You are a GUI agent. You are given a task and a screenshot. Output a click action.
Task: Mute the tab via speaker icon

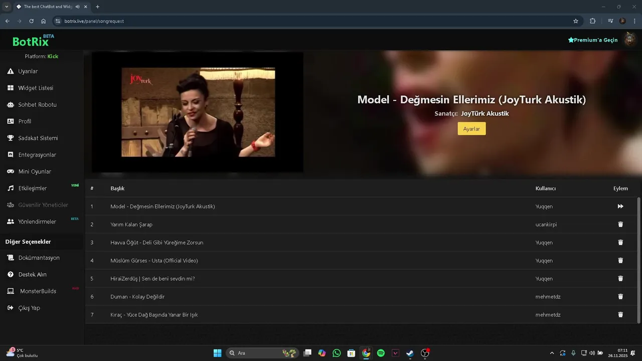[x=77, y=7]
